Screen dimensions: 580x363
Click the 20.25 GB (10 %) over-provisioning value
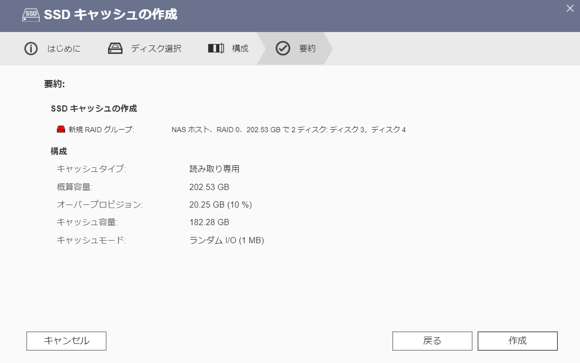pyautogui.click(x=221, y=204)
